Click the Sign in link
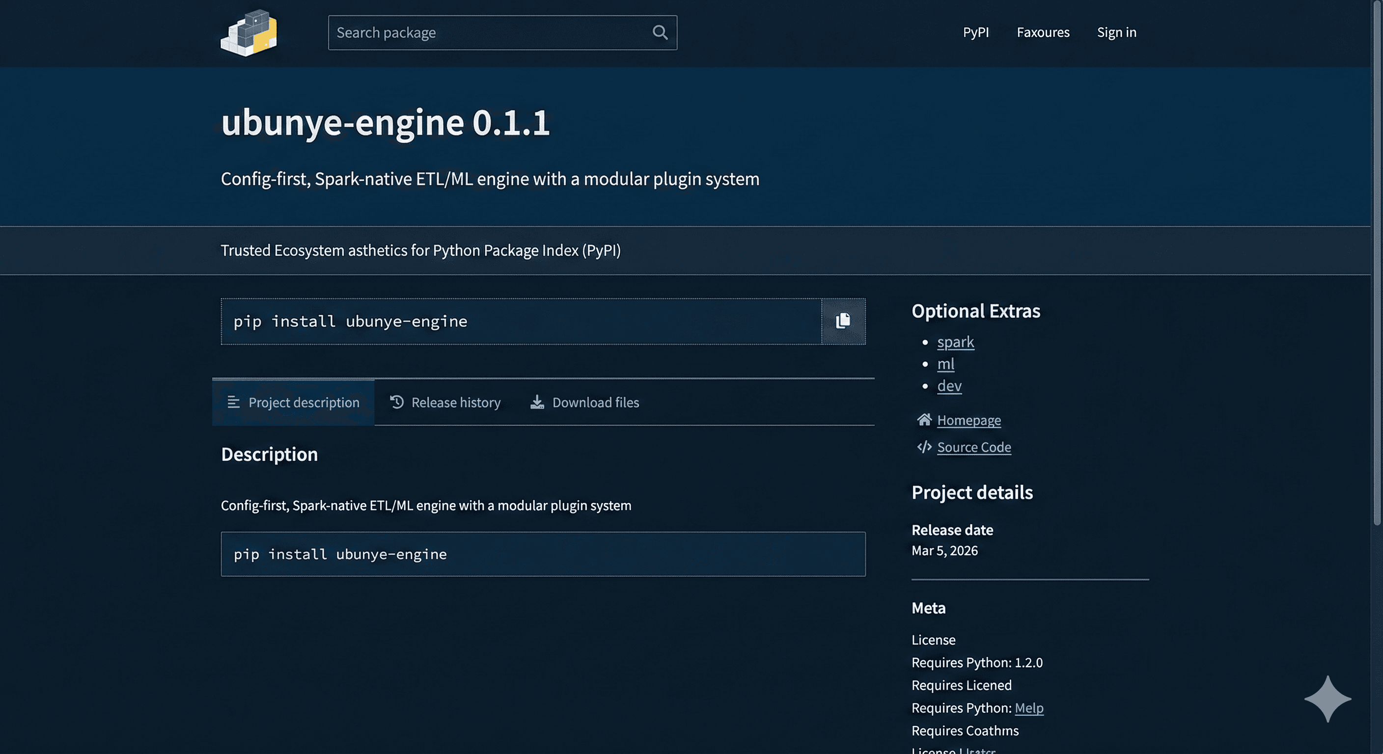Screen dimensions: 1383x754 coord(1117,32)
